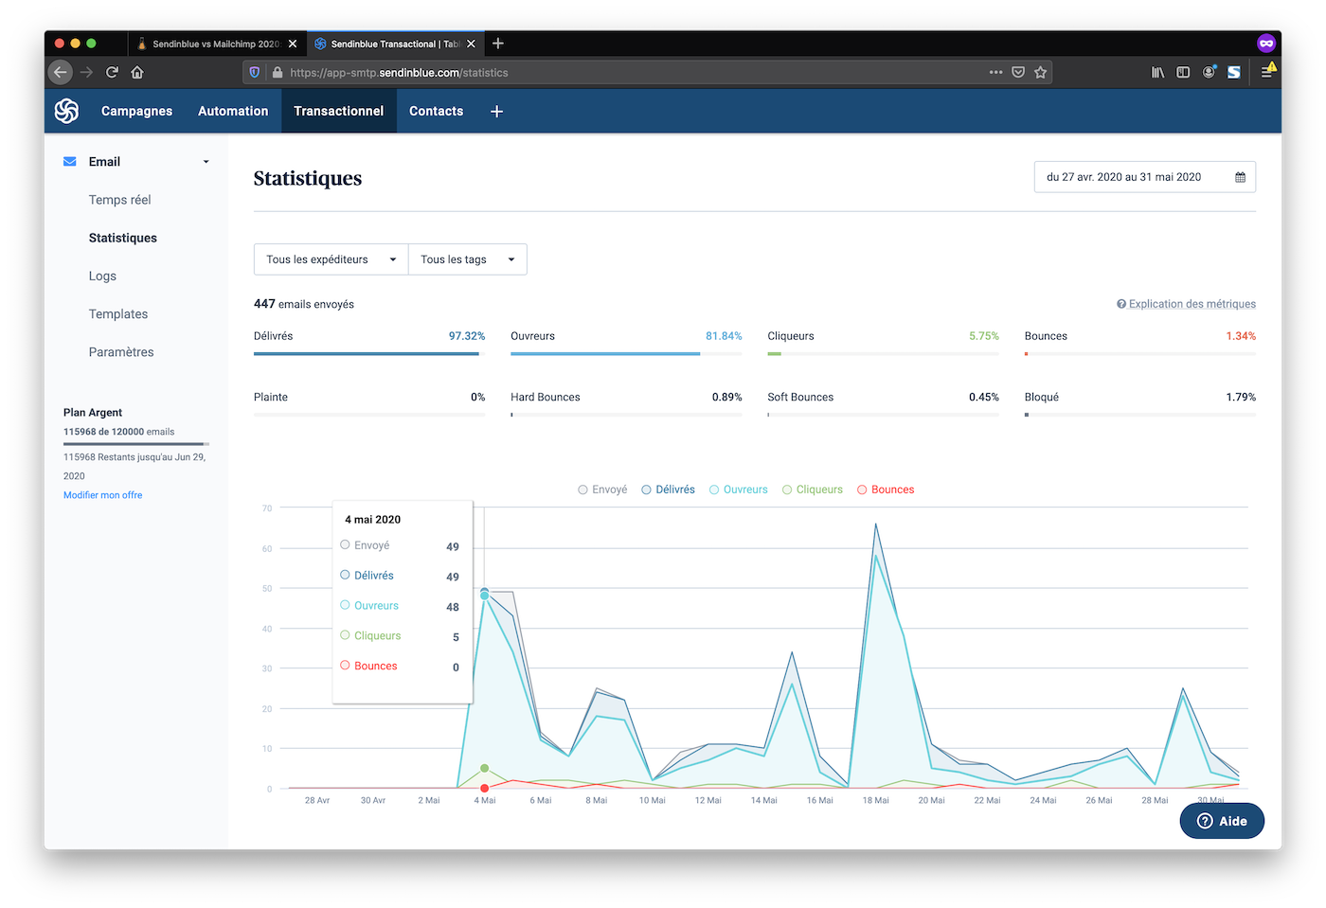Click the Sendinblue logo icon
Viewport: 1326px width, 908px height.
(x=66, y=111)
